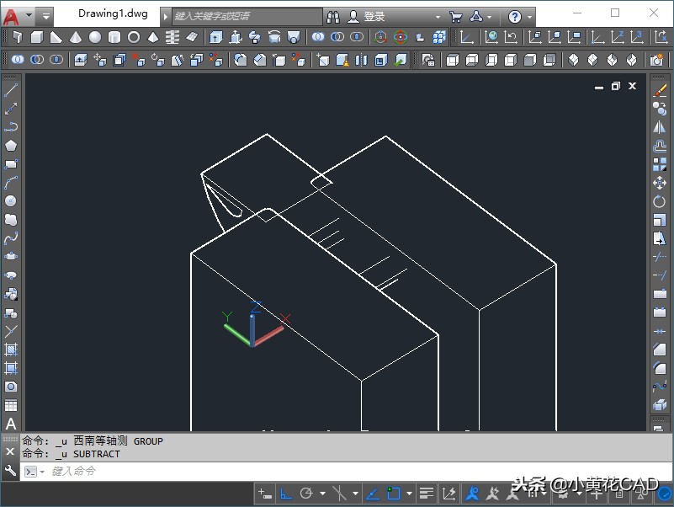The width and height of the screenshot is (674, 507).
Task: Open the AutoCAD application menu
Action: tap(12, 16)
